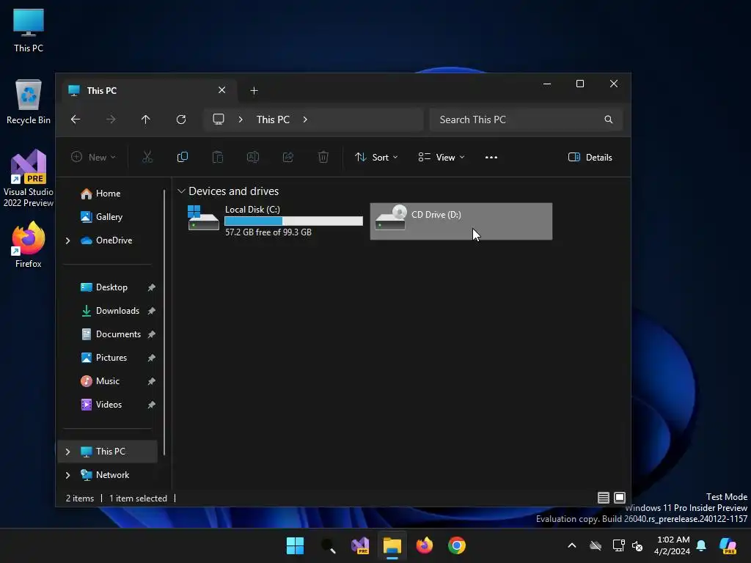Show hidden system tray icons
The image size is (751, 563).
(572, 545)
